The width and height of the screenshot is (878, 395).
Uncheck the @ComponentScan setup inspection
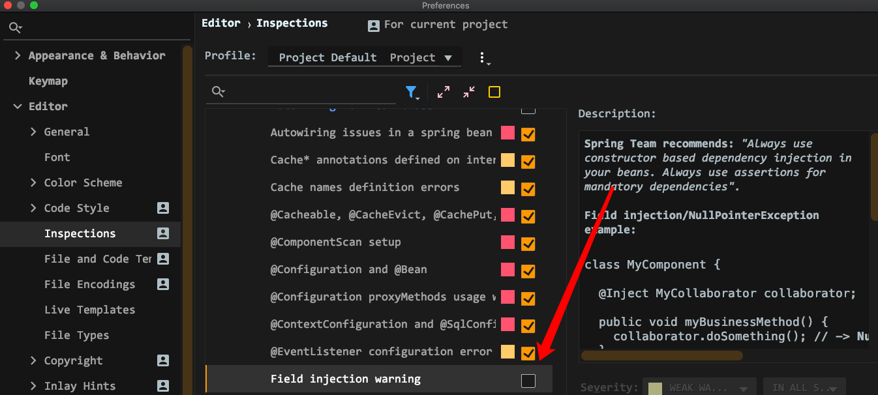(x=528, y=244)
